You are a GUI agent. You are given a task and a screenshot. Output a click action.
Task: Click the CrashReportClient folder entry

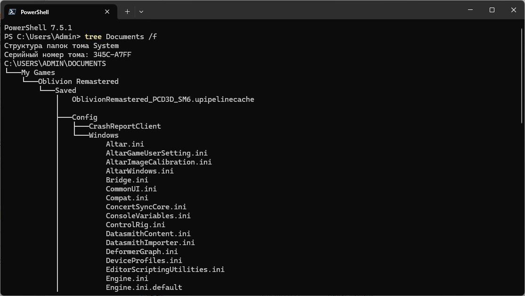(125, 126)
